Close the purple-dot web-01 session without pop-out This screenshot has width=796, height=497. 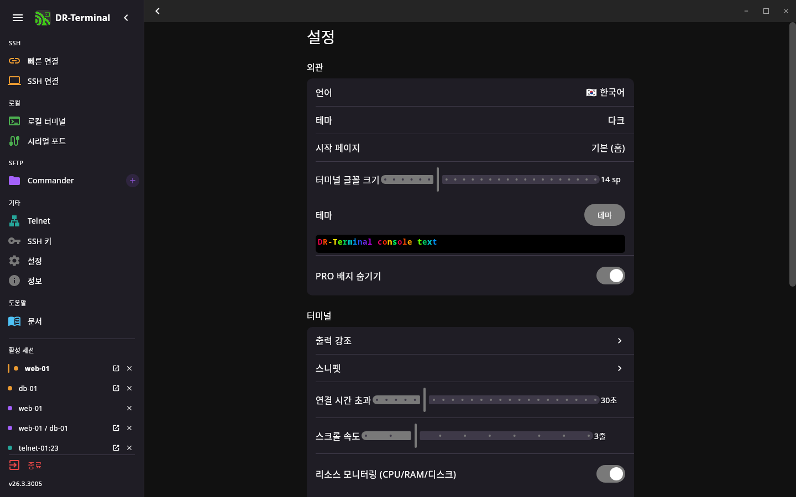tap(129, 408)
